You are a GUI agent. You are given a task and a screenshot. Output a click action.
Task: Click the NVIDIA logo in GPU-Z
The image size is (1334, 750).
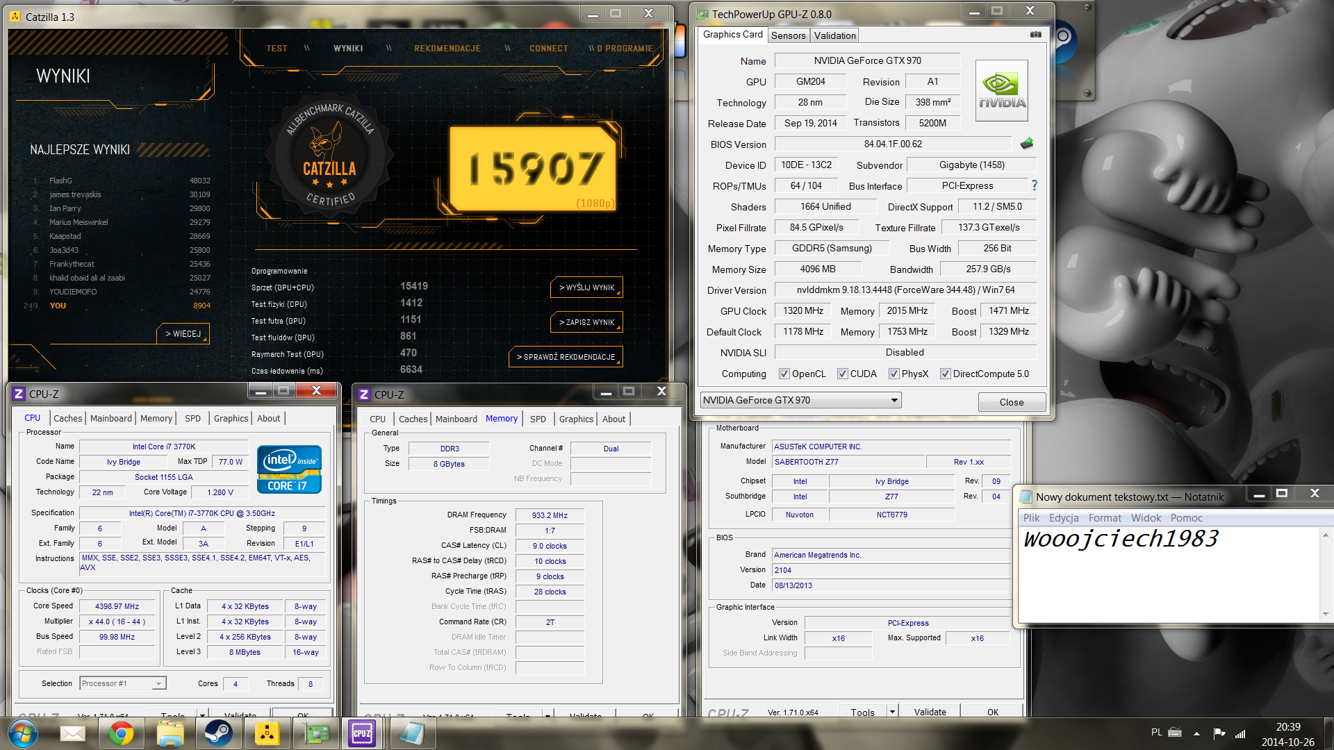pos(1001,91)
